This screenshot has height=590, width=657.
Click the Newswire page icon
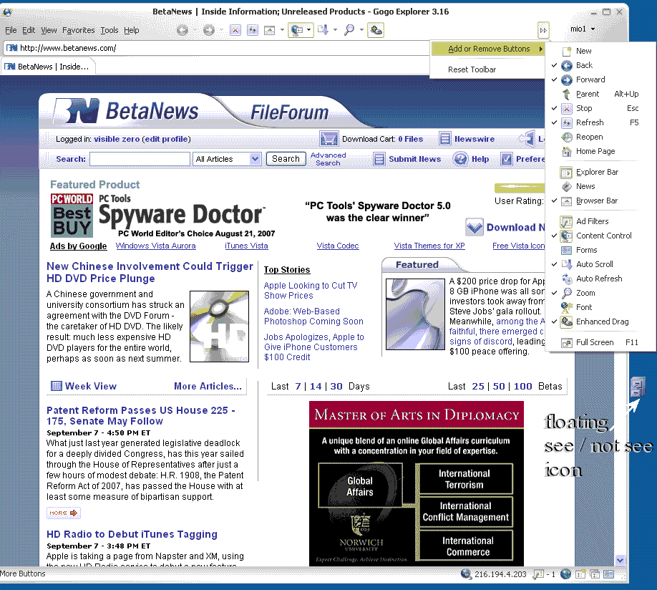click(x=445, y=138)
